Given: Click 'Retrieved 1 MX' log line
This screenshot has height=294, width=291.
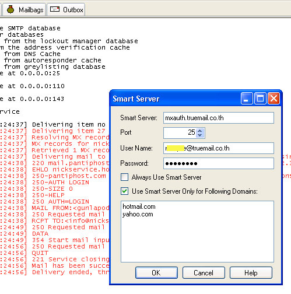Looking at the screenshot, I should pyautogui.click(x=71, y=150).
